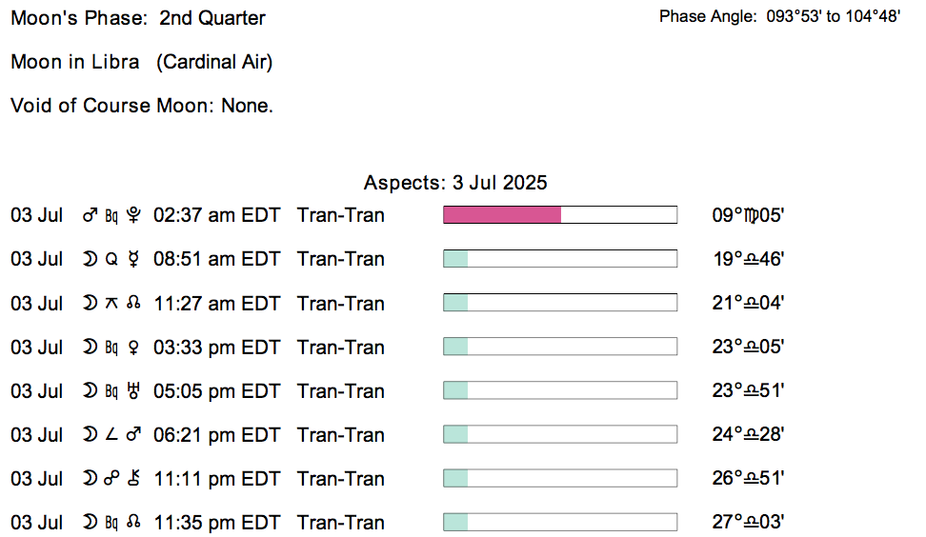This screenshot has width=926, height=537.
Task: Click the Venus glyph in the 03:33 pm row
Action: (133, 348)
